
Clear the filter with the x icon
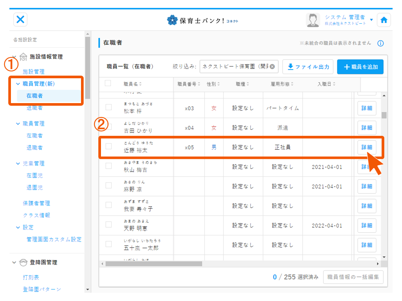coord(272,67)
